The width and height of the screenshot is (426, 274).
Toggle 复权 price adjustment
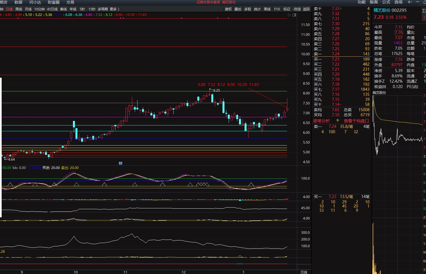click(228, 9)
